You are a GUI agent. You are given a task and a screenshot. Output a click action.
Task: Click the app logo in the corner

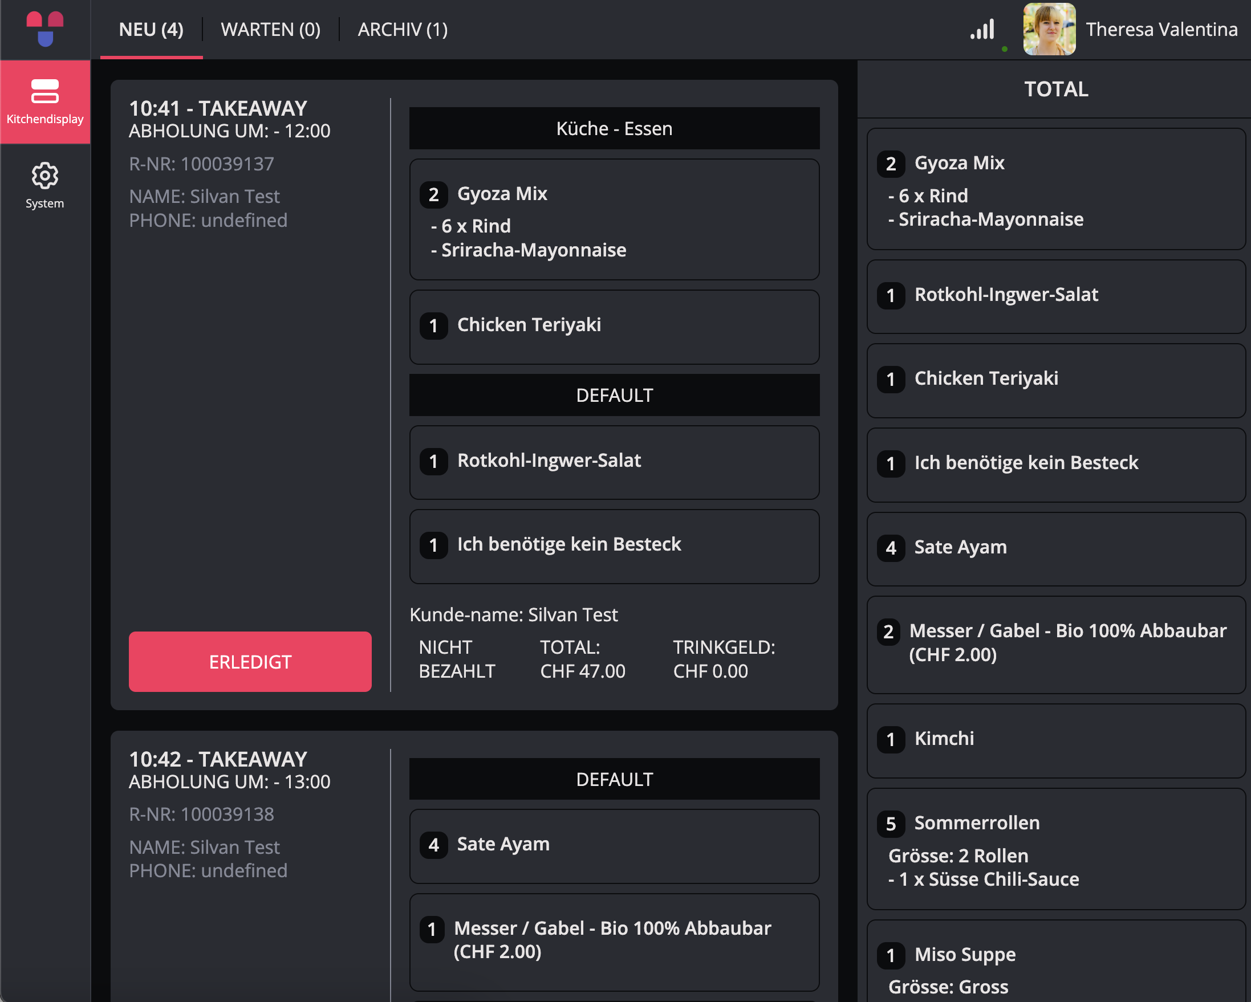click(44, 29)
